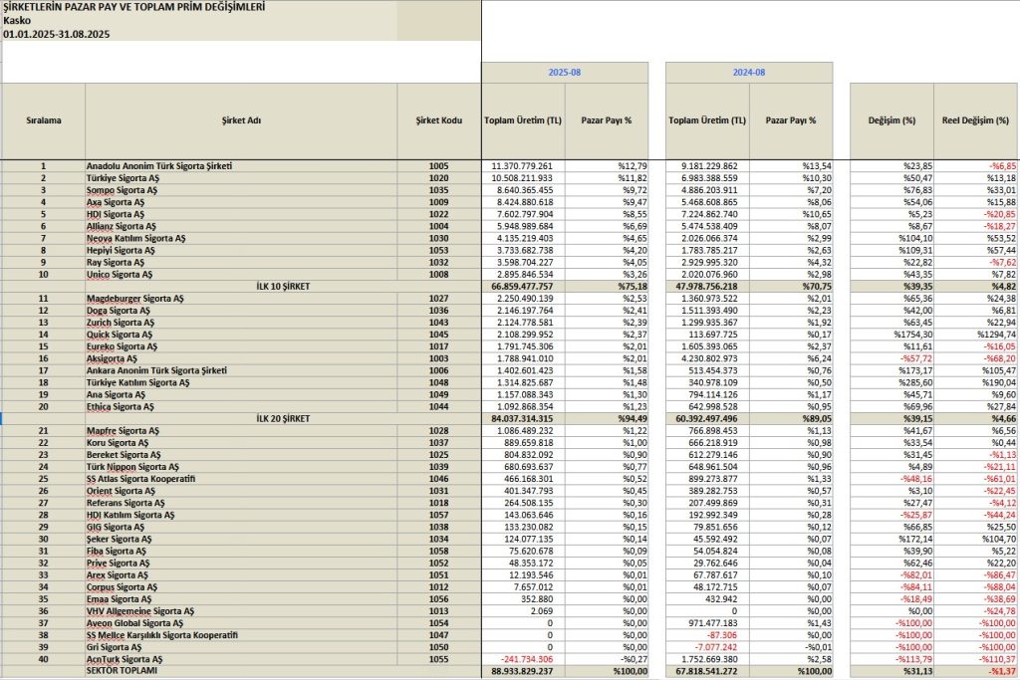Click the 'İLK 20 ŞİRKET' subtotal label

point(283,419)
